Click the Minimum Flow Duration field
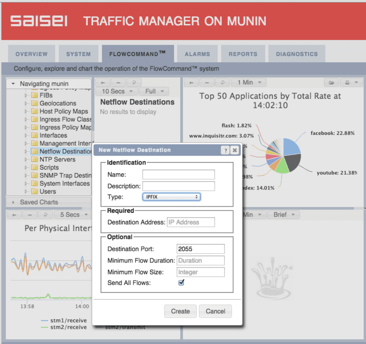366x344 pixels. point(201,260)
